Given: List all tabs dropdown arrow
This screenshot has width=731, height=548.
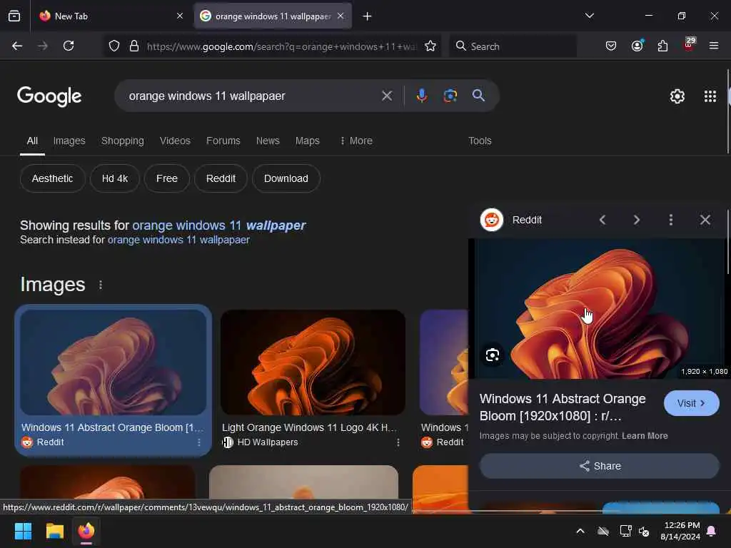Looking at the screenshot, I should pyautogui.click(x=590, y=16).
